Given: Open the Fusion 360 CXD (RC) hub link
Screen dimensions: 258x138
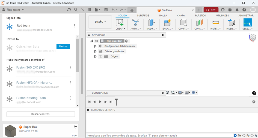Looking at the screenshot, I should click(31, 68).
